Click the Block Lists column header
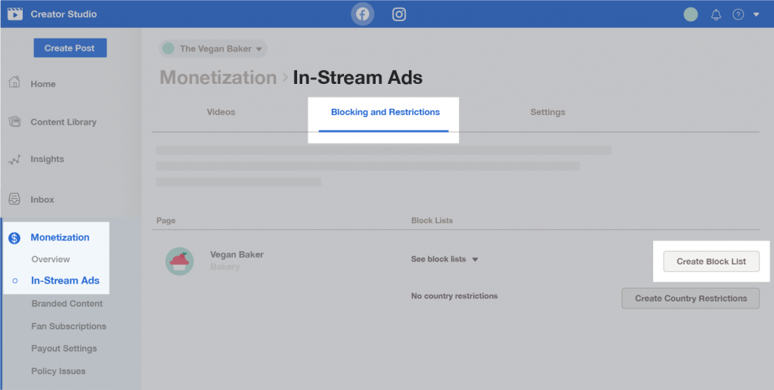This screenshot has width=774, height=390. tap(432, 221)
